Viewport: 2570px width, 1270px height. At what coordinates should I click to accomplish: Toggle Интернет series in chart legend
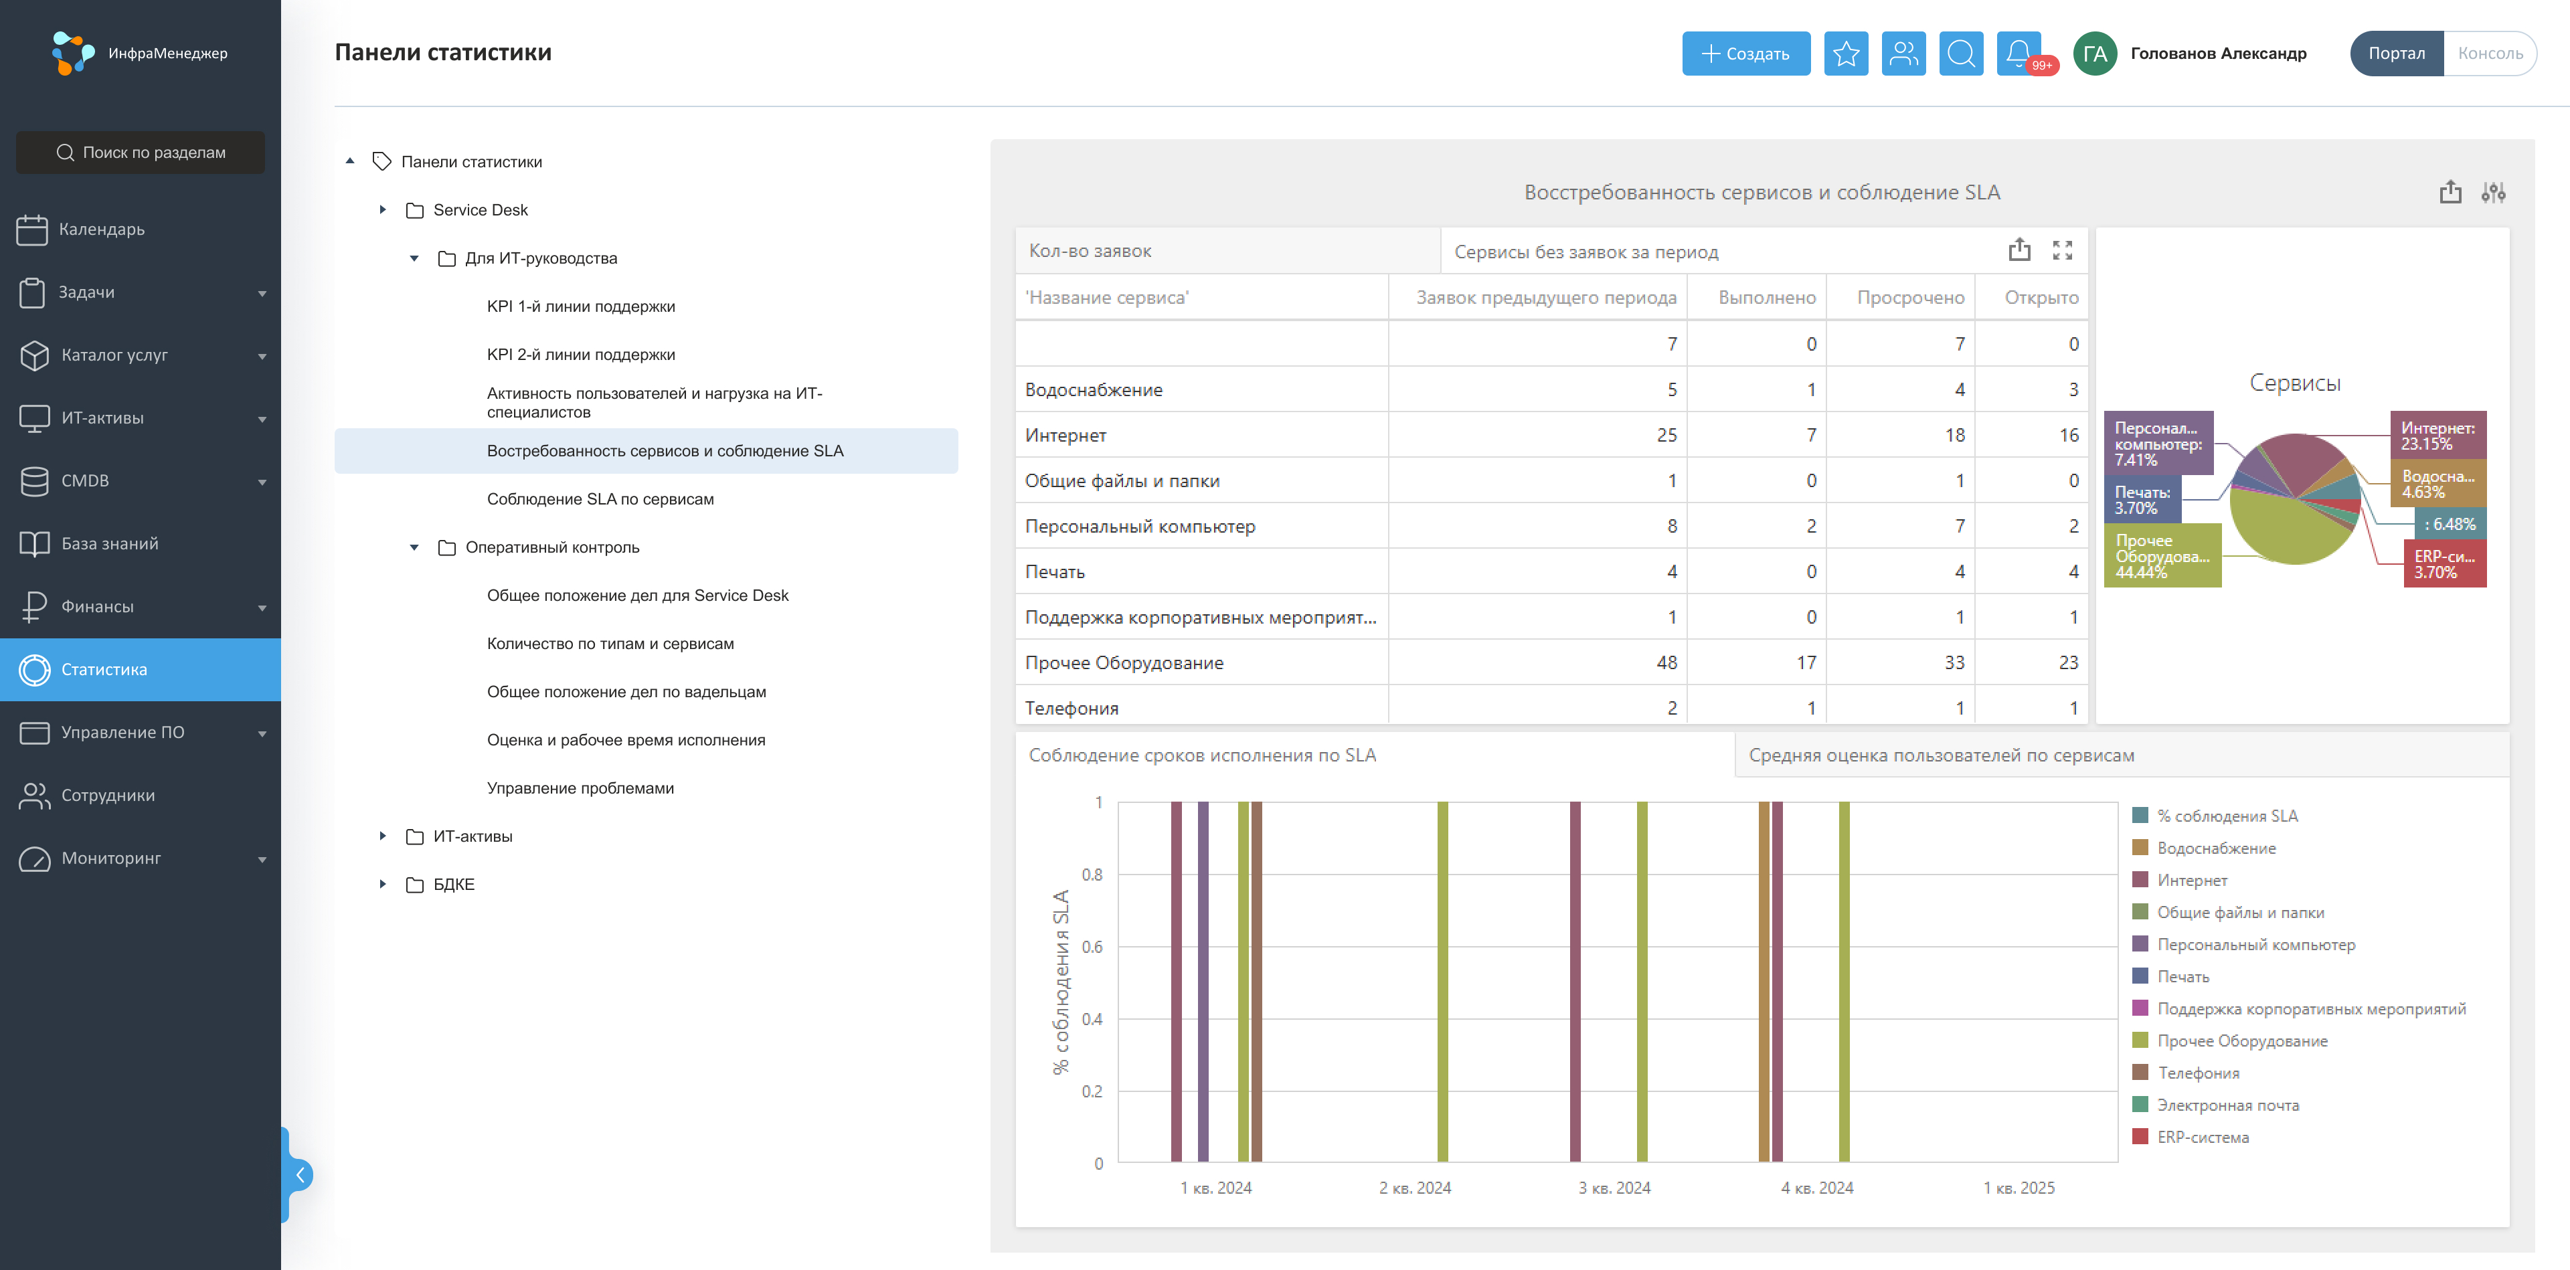click(2191, 880)
